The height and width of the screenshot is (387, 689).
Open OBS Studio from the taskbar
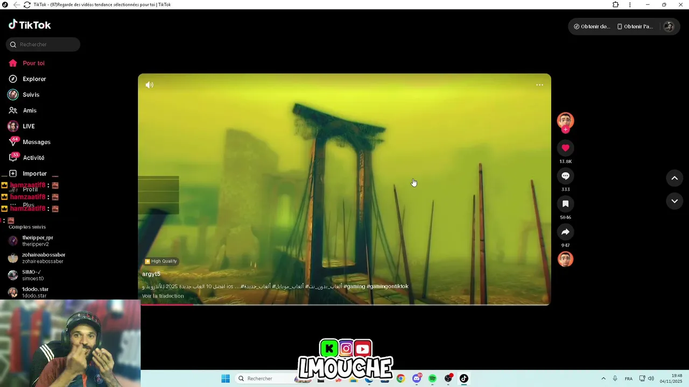pyautogui.click(x=448, y=378)
